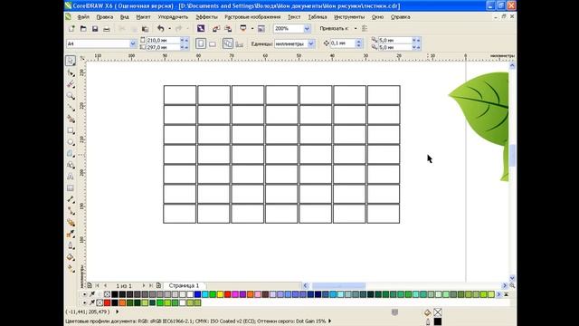579x326 pixels.
Task: Select the Blend effects tool in toolbox
Action: point(71,223)
